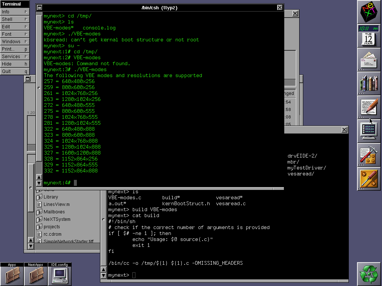Viewport: 382px width, 286px height.
Task: Open Interface Builder screwdriver icon
Action: [x=369, y=178]
